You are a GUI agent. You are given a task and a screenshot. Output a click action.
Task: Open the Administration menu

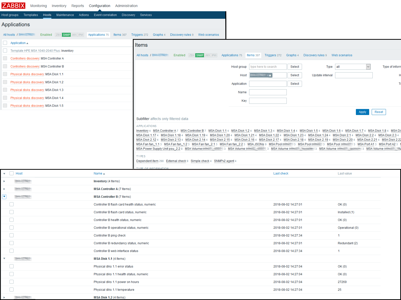tap(126, 6)
